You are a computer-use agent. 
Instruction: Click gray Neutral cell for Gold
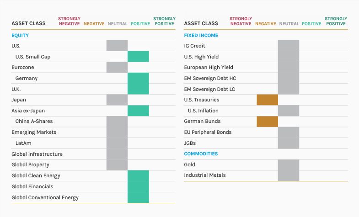(x=289, y=164)
